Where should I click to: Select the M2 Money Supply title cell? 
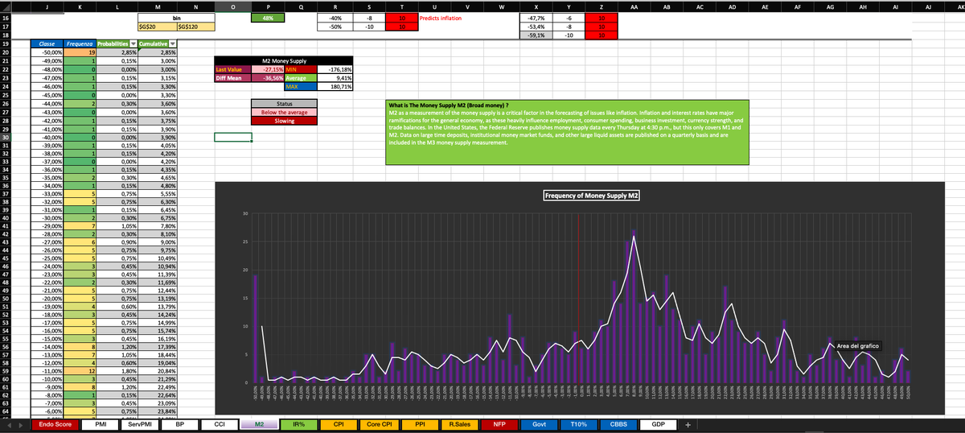click(x=285, y=60)
